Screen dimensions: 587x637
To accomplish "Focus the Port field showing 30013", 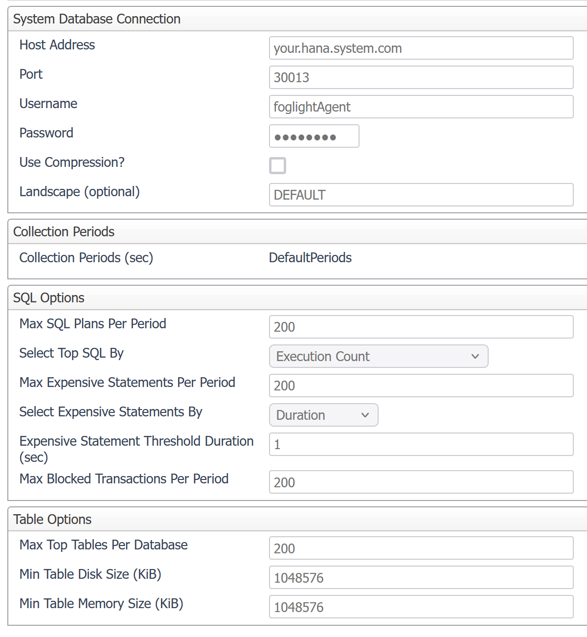I will click(421, 77).
